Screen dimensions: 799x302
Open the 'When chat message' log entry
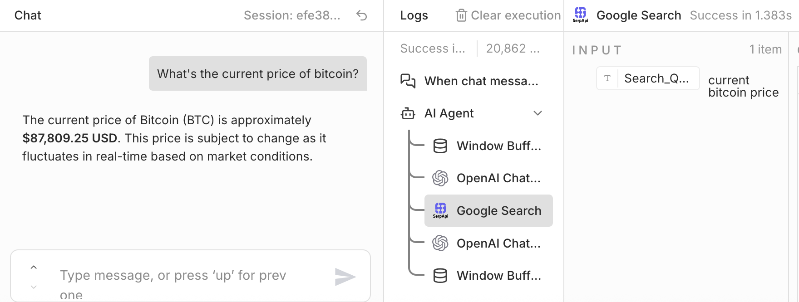pos(481,81)
